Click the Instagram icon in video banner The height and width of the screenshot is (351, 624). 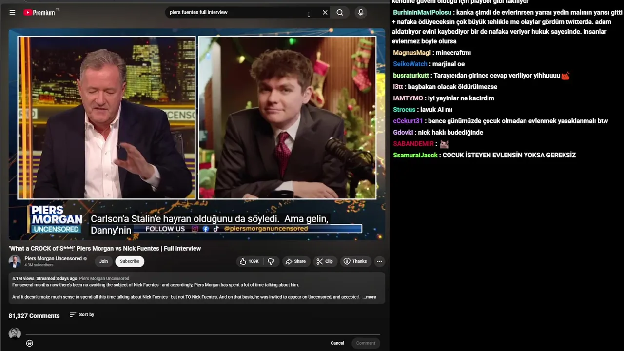coord(195,229)
